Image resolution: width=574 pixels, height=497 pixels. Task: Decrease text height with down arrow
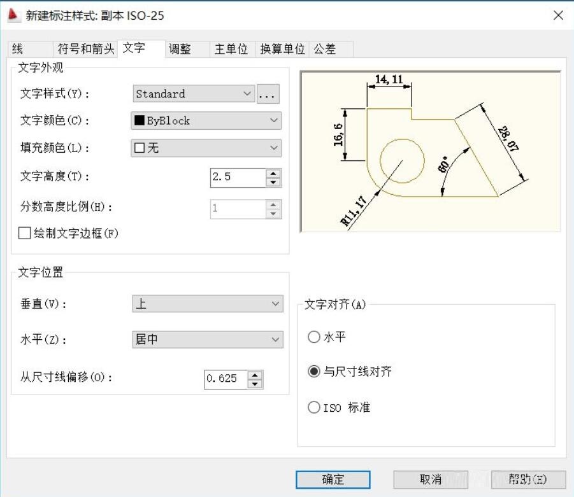[273, 182]
